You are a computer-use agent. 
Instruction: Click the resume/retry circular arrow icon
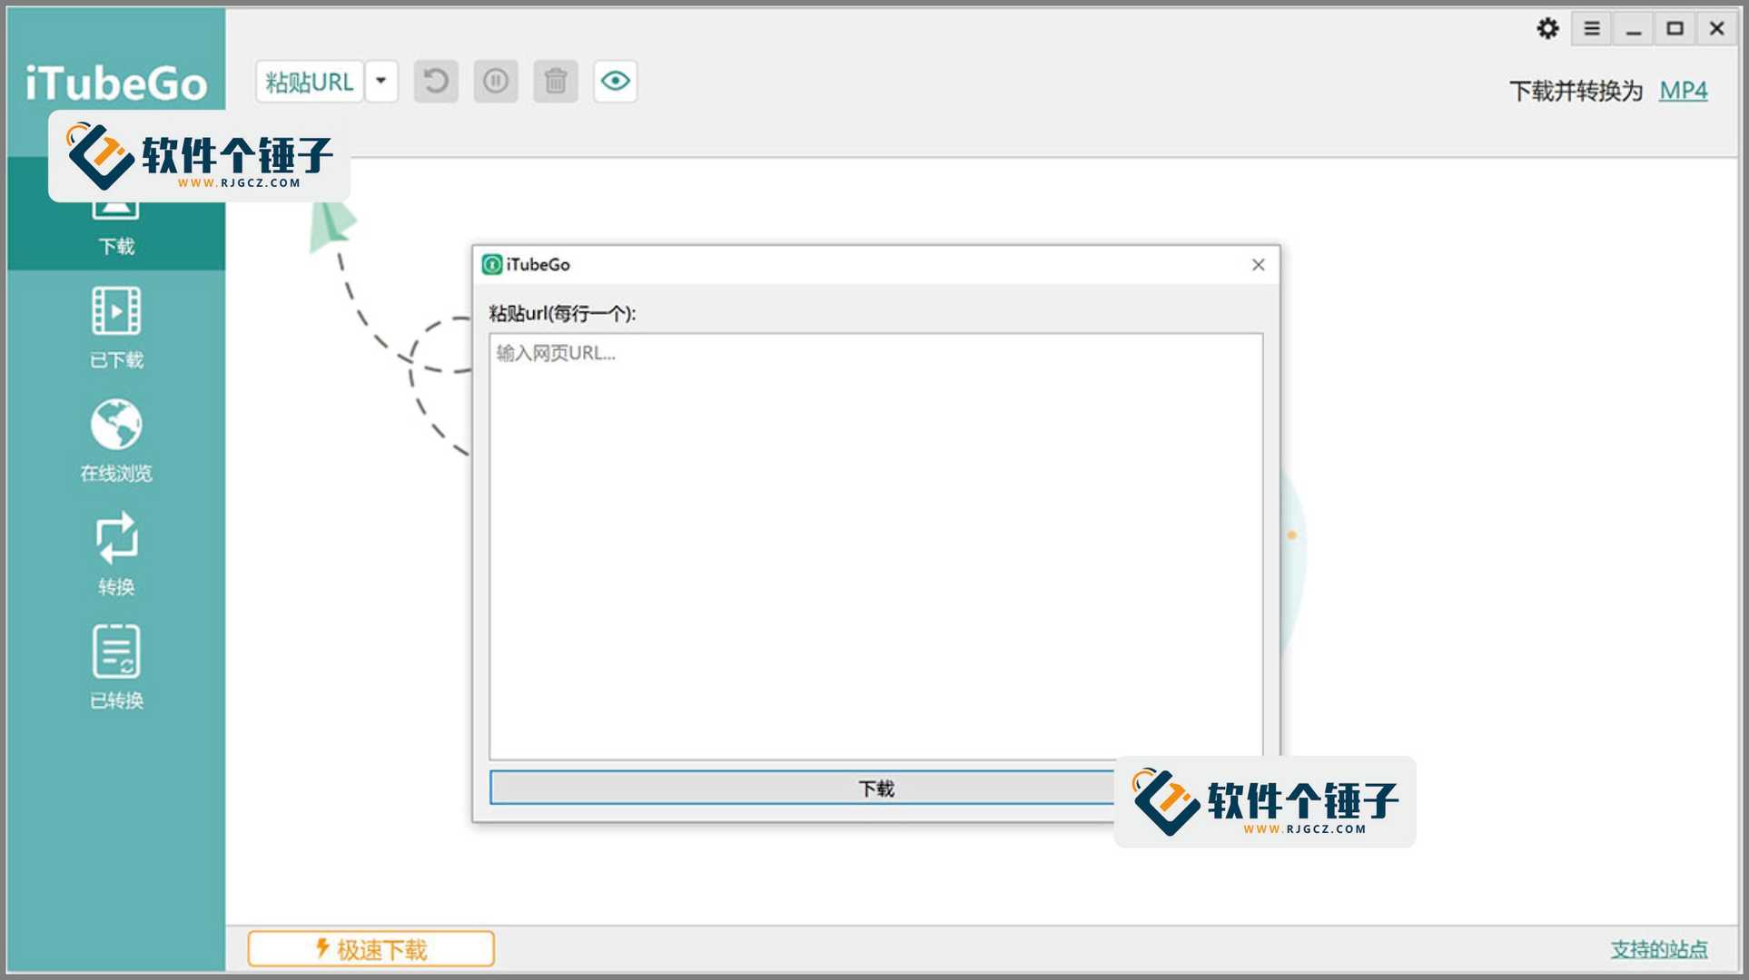(436, 82)
